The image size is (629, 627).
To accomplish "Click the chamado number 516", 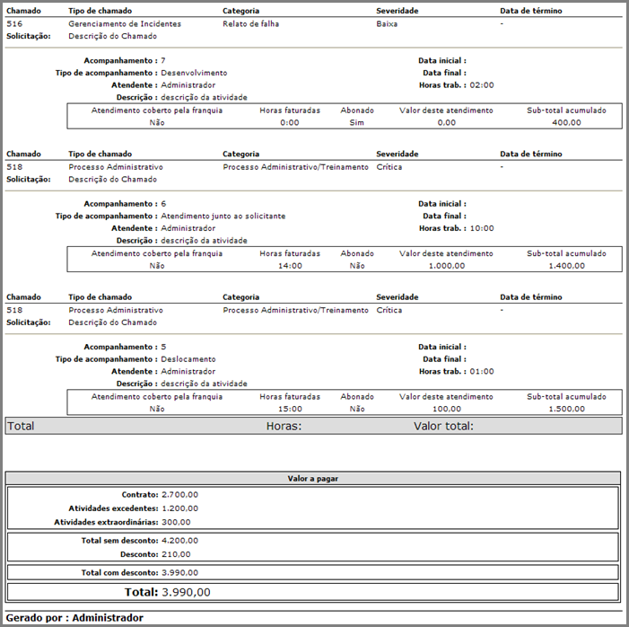I will click(14, 24).
